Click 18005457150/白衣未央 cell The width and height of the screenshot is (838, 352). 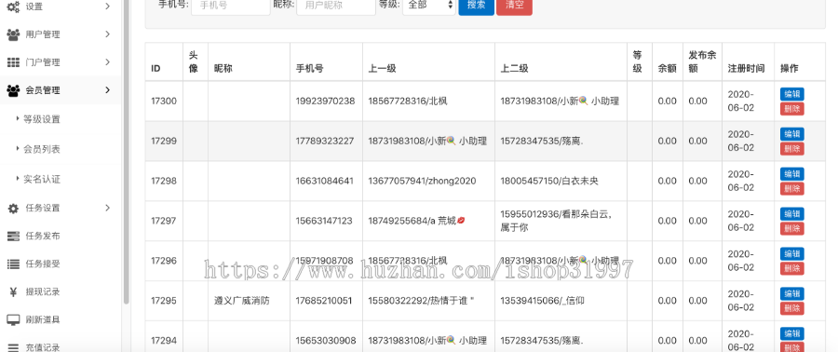click(549, 181)
